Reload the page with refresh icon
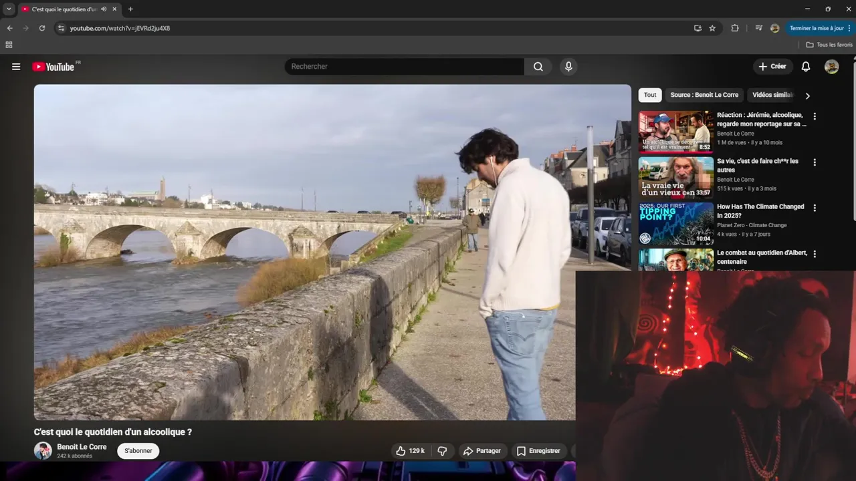Screen dimensions: 856x481 (x=42, y=28)
